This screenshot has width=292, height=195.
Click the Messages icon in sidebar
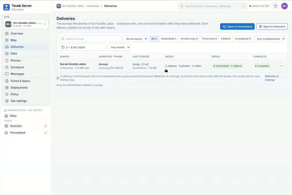7,74
